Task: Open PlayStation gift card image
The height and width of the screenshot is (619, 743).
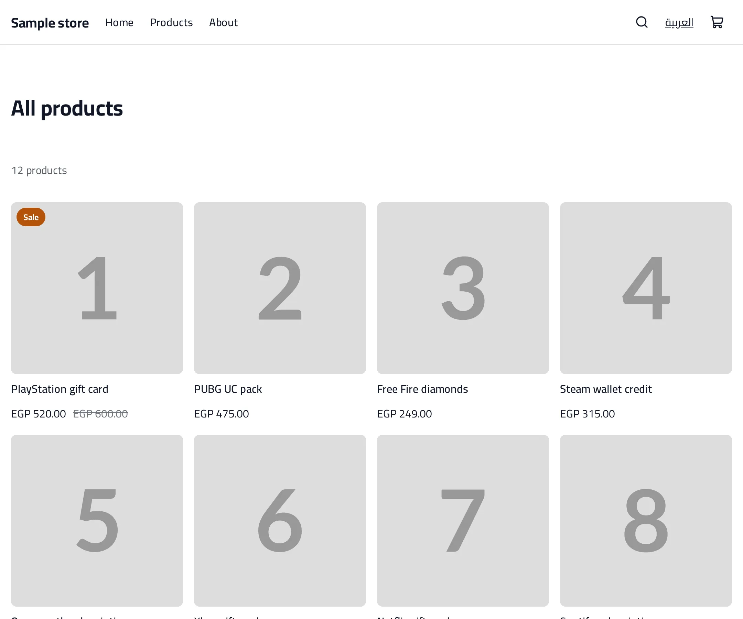Action: pos(97,288)
